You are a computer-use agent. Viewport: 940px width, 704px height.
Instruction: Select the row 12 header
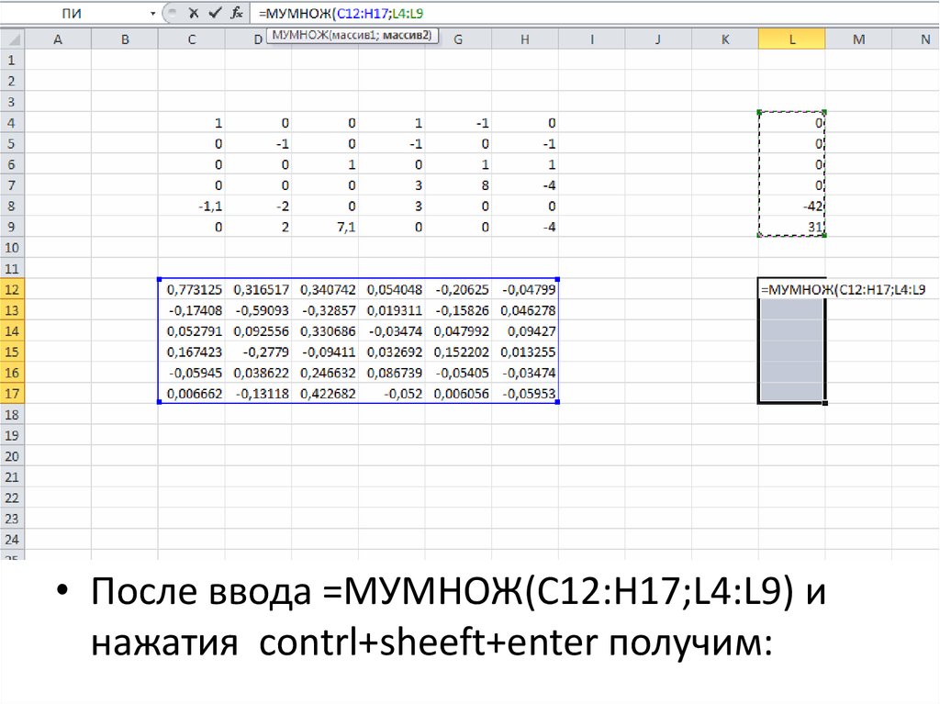(12, 289)
